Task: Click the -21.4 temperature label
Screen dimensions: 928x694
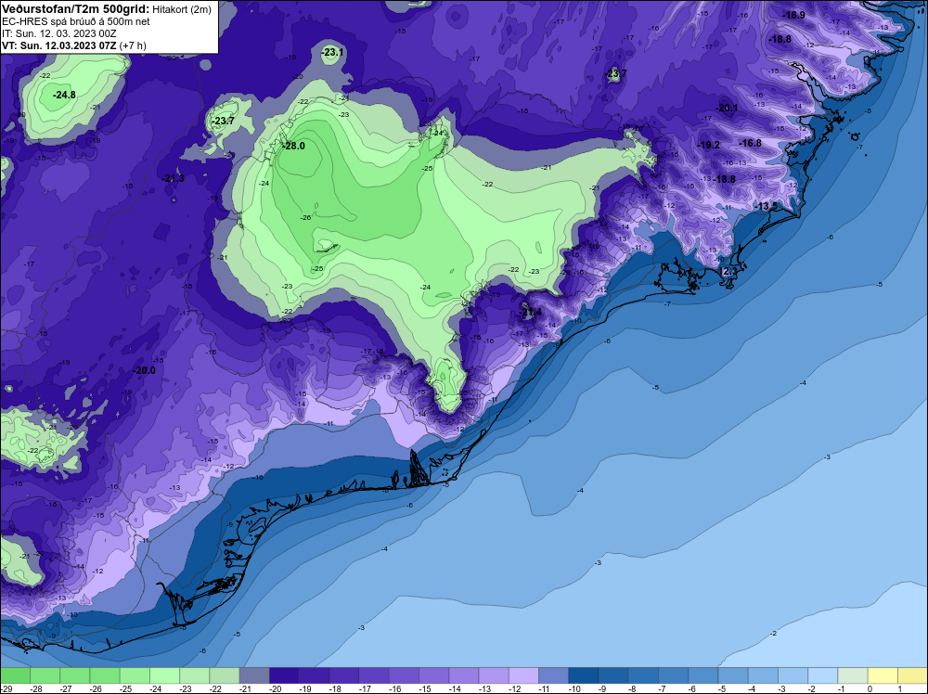Action: coord(531,312)
